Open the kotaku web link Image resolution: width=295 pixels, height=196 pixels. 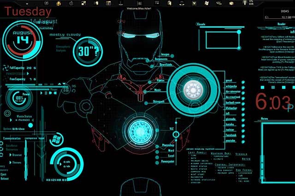point(230,124)
